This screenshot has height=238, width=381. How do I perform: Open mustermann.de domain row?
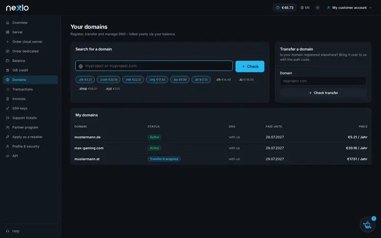point(221,137)
